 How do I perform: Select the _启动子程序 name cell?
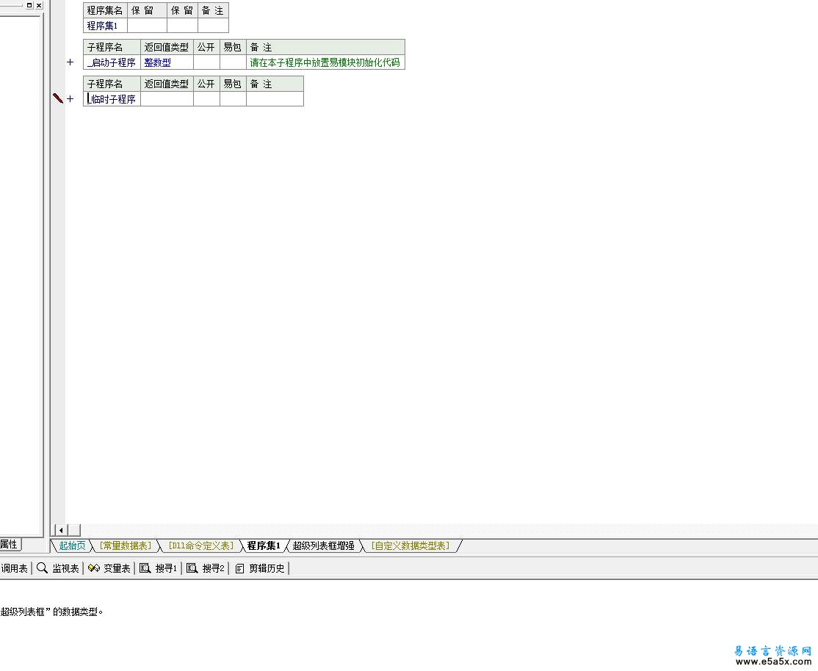coord(112,62)
